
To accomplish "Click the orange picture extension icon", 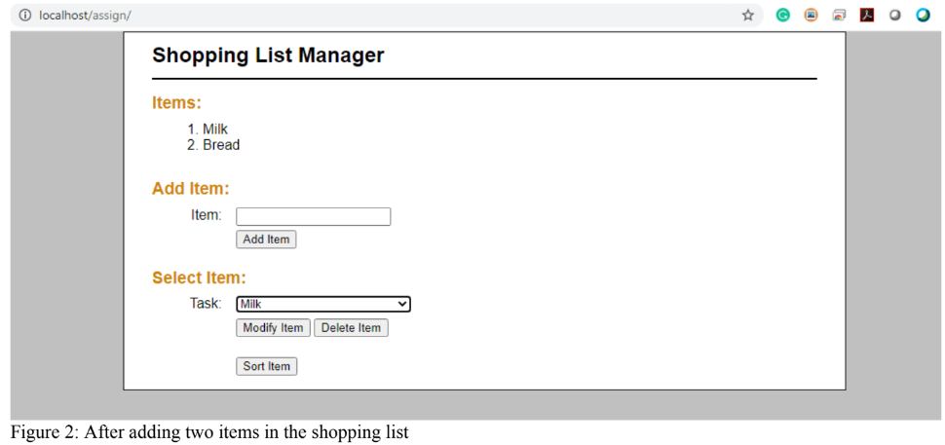I will tap(811, 16).
